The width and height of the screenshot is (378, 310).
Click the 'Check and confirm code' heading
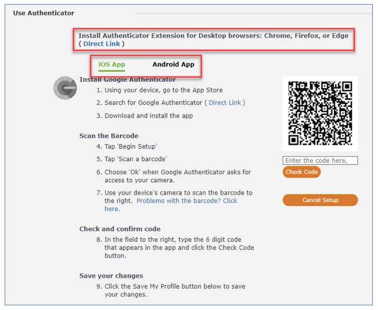tap(120, 229)
